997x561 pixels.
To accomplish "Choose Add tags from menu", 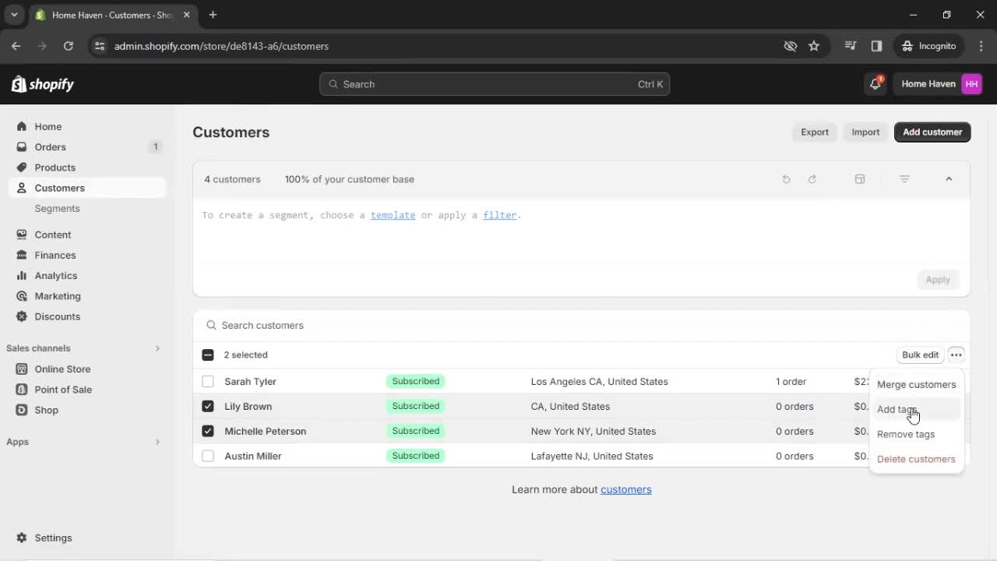I will click(x=916, y=409).
